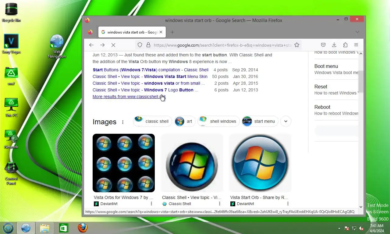Open Windows 7 Logo Button topic link
The height and width of the screenshot is (234, 390).
[x=145, y=90]
